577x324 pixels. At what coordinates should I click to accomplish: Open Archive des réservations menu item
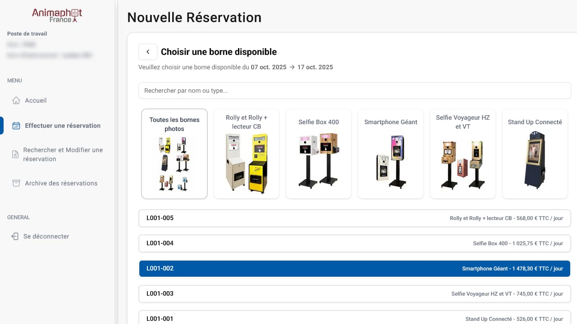[x=61, y=183]
